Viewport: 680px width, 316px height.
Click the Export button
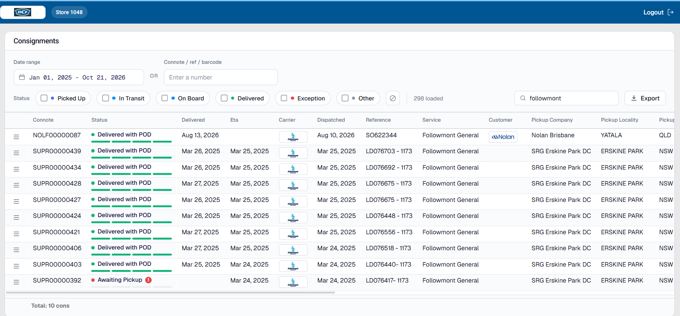645,98
